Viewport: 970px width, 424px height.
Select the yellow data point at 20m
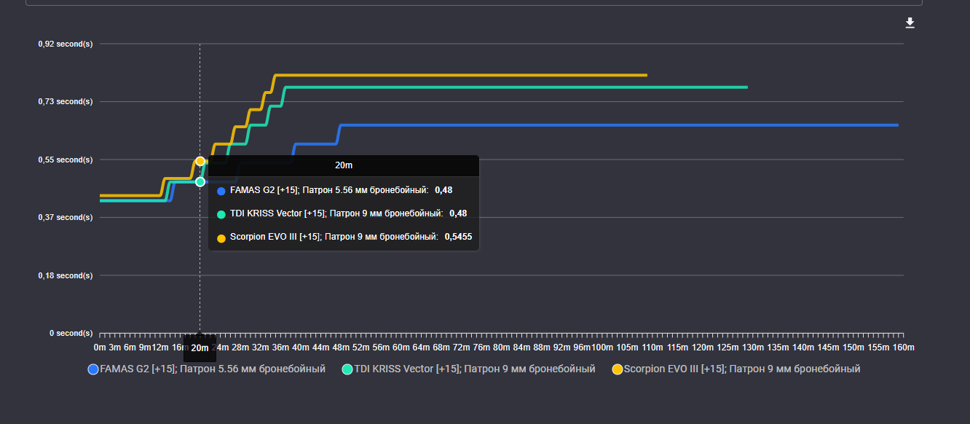pos(200,161)
